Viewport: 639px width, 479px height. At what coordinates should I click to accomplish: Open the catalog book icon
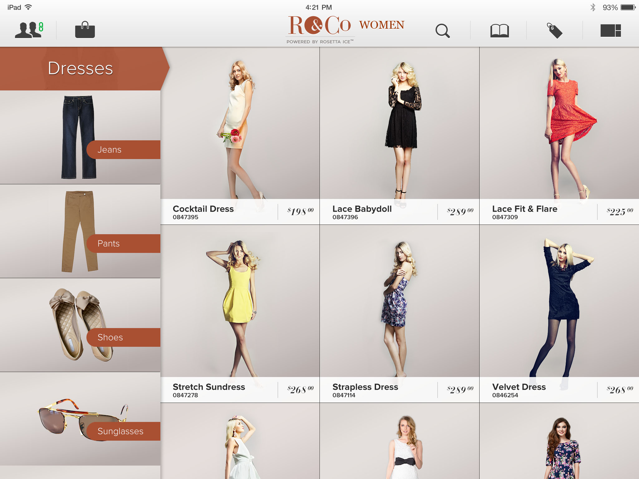[500, 31]
